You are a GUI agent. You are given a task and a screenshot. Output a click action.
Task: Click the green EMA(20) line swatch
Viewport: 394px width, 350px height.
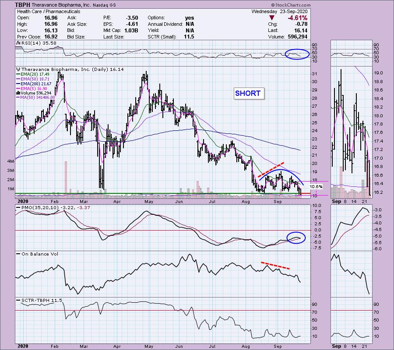tap(18, 74)
